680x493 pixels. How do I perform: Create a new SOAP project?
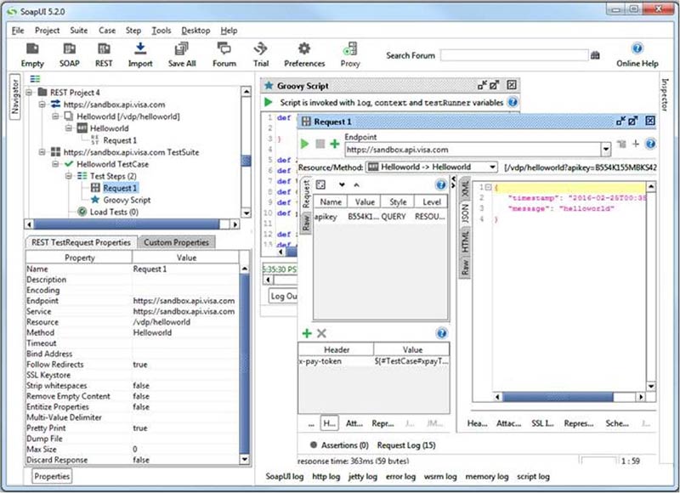(70, 49)
